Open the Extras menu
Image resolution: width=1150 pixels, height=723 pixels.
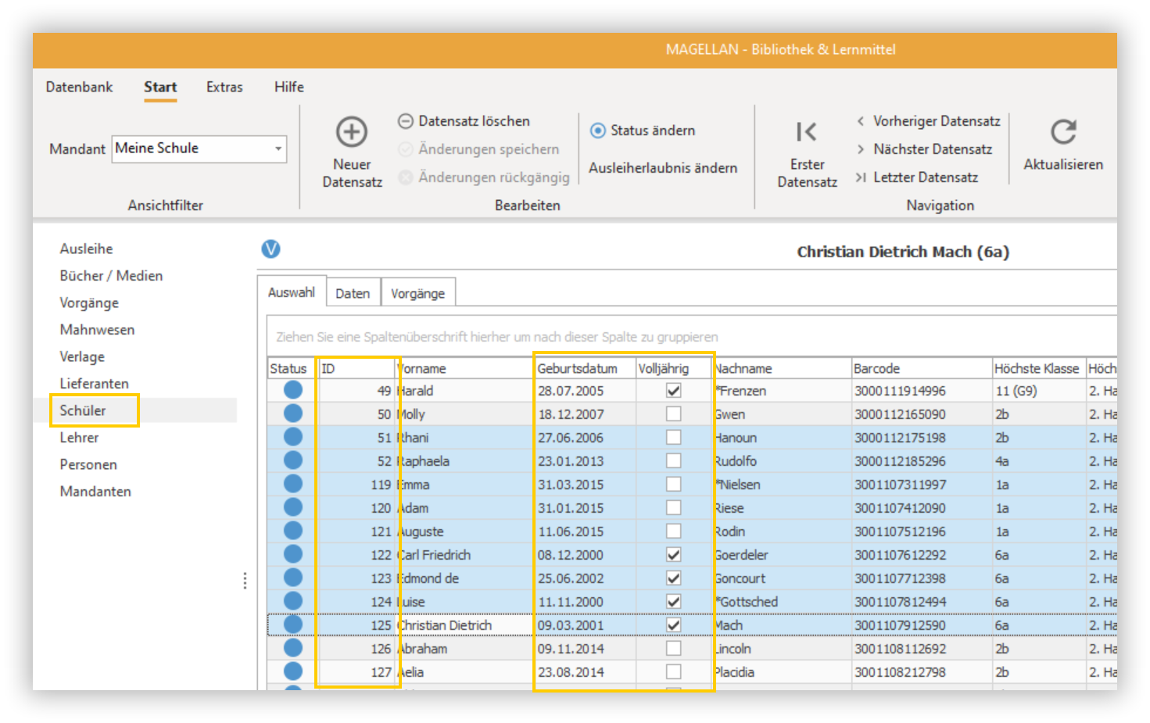click(x=224, y=87)
